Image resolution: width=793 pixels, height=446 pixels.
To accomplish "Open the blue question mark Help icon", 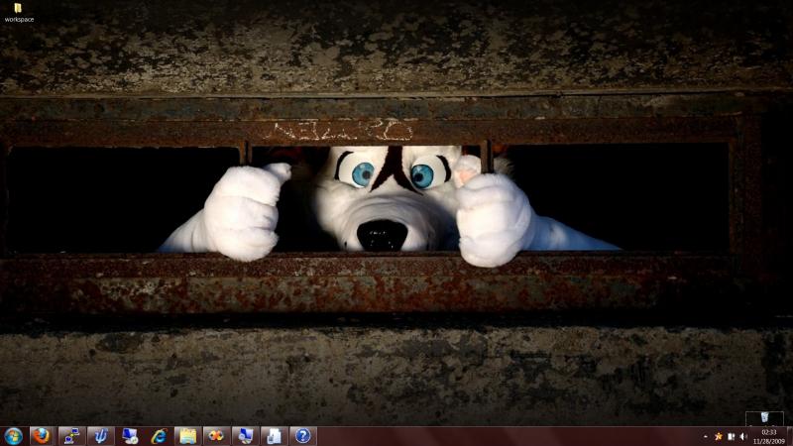I will click(302, 436).
